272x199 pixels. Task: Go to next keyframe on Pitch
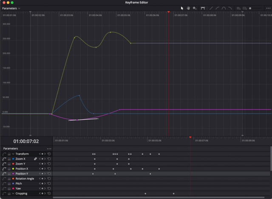pos(45,184)
